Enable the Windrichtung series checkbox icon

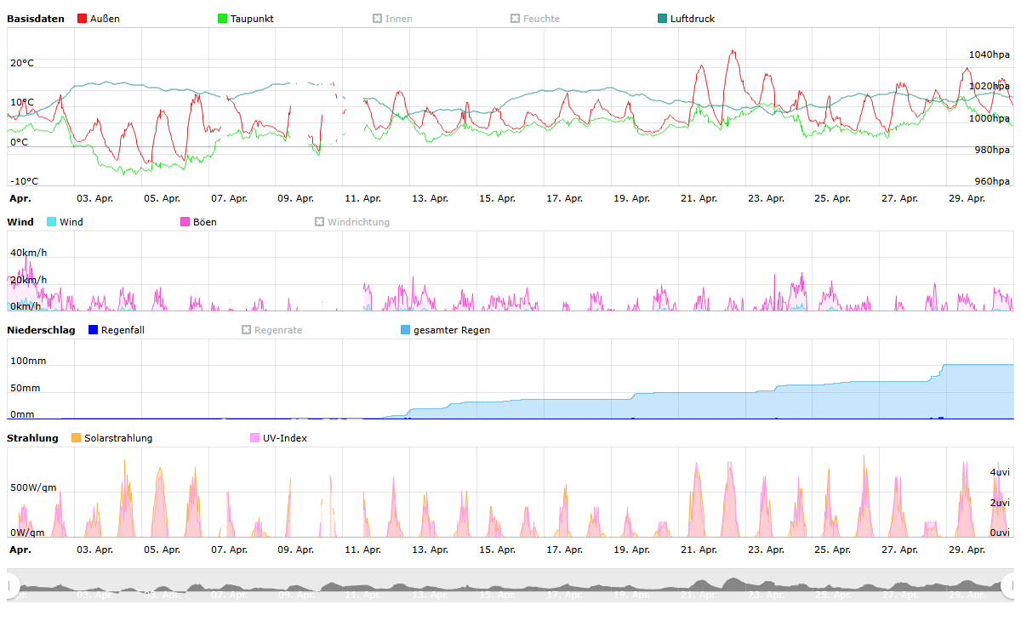(320, 222)
